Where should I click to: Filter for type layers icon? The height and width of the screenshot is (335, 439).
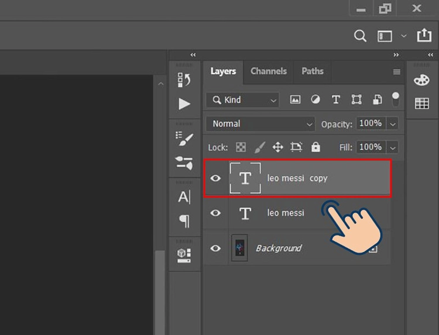[336, 100]
